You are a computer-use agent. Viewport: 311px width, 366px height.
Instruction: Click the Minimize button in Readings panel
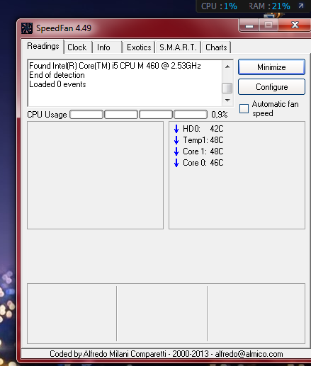tap(271, 67)
